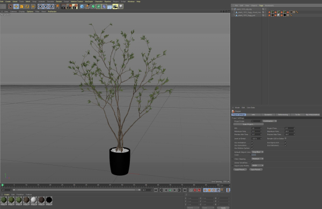Click the timeline playhead at frame 0
This screenshot has width=322, height=209.
(x=3, y=185)
